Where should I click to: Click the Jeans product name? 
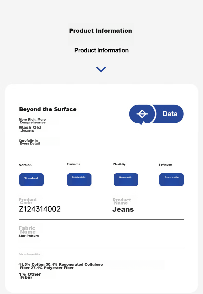(x=123, y=209)
